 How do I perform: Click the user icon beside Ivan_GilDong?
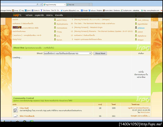pos(136,19)
